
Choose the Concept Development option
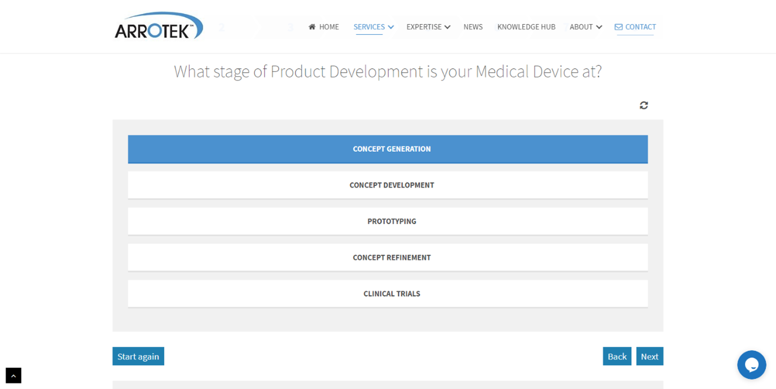tap(388, 185)
